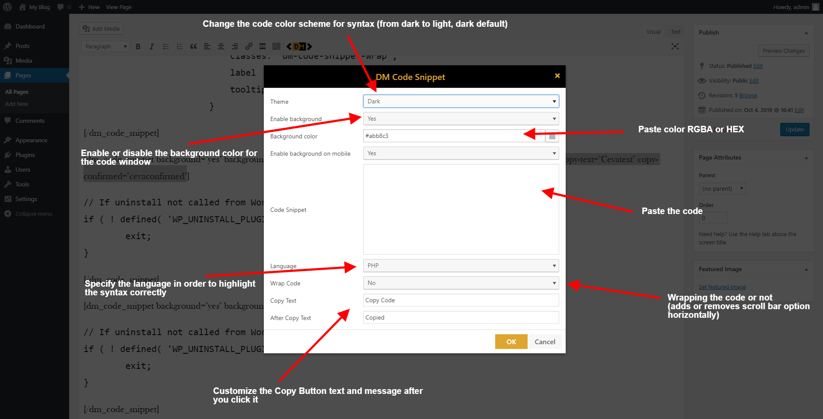Viewport: 823px width, 419px height.
Task: Expand the Language dropdown showing PHP
Action: 461,265
